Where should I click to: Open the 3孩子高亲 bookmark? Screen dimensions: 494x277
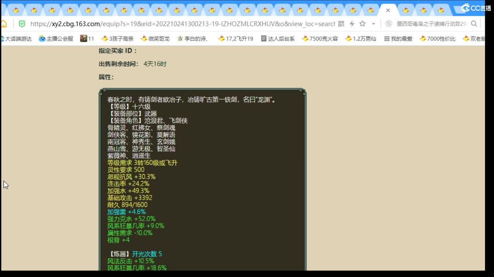coord(118,38)
